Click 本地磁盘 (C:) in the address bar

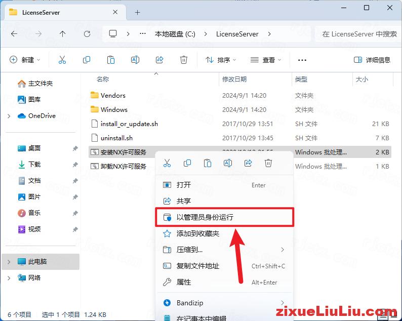click(x=175, y=34)
